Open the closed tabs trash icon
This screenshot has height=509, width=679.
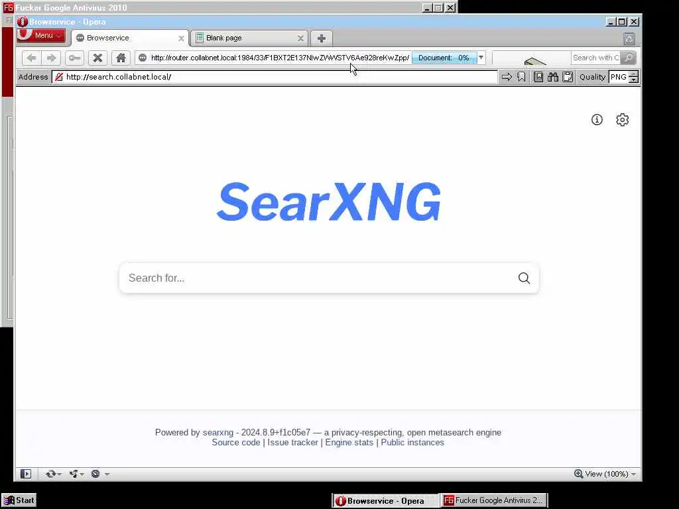click(629, 39)
